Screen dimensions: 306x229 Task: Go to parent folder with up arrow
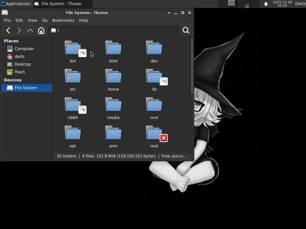point(30,31)
